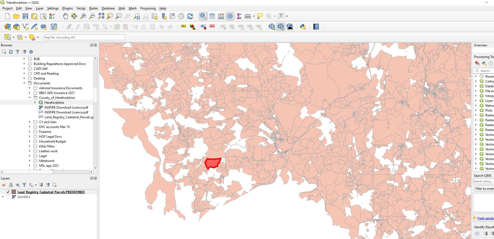Open diagram options pie chart icon
This screenshot has width=494, height=239.
[192, 27]
